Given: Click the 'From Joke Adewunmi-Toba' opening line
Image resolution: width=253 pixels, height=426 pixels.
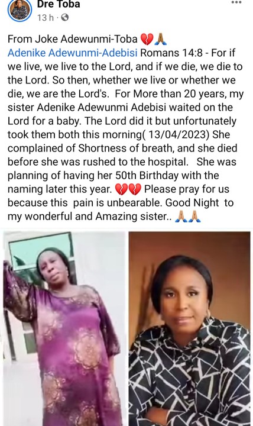Looking at the screenshot, I should click(73, 40).
